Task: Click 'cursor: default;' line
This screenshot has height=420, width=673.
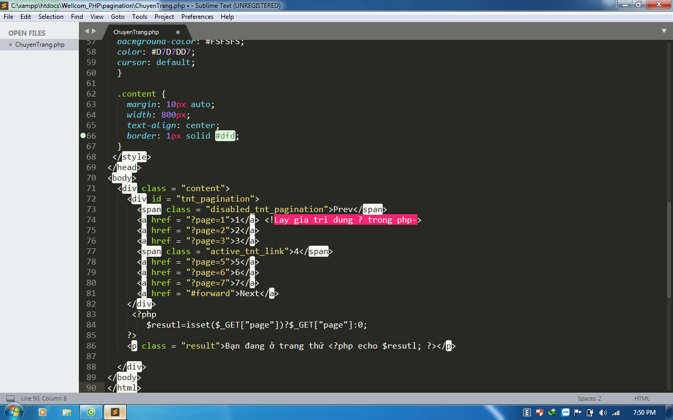Action: (x=156, y=62)
